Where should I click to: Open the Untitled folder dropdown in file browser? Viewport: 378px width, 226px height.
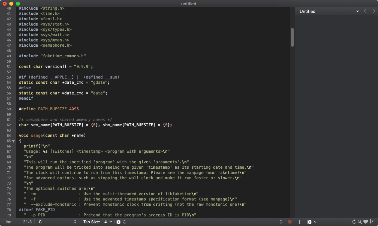[x=329, y=11]
